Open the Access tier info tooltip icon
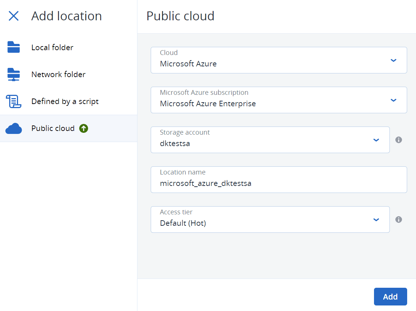This screenshot has height=311, width=416. (x=399, y=220)
